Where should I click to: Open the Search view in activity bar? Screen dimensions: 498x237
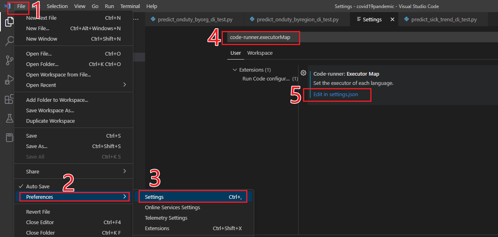[9, 41]
